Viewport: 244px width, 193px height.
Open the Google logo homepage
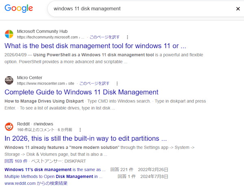coord(19,9)
